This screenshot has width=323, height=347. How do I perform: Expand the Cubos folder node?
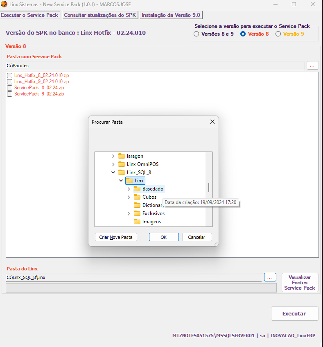(129, 197)
